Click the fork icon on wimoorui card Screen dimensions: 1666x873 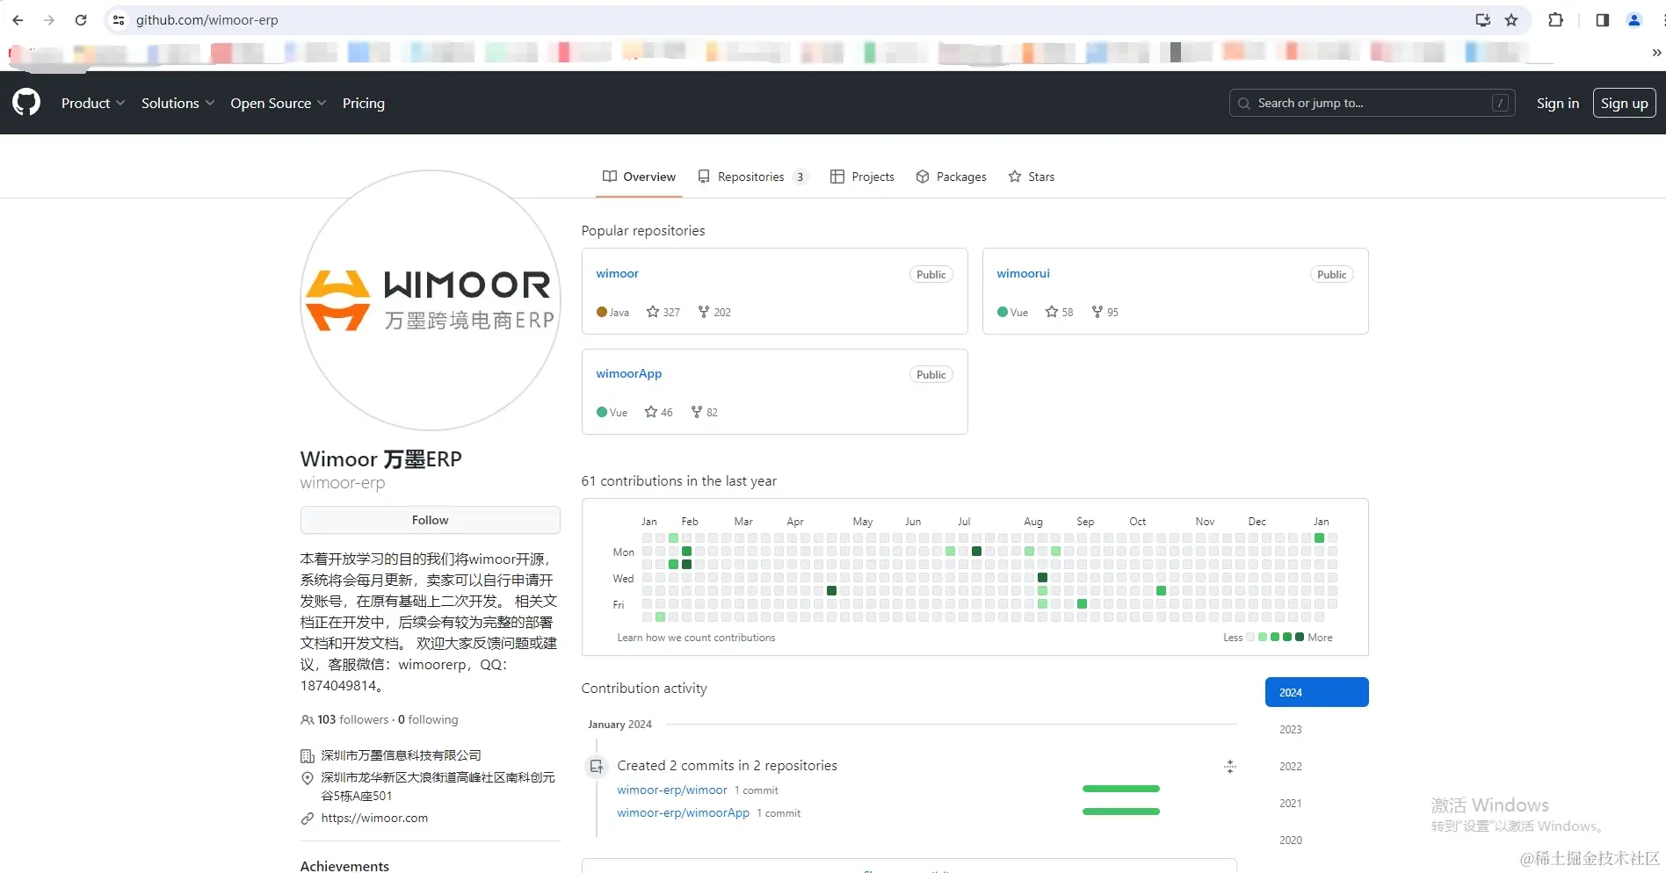[x=1097, y=312]
